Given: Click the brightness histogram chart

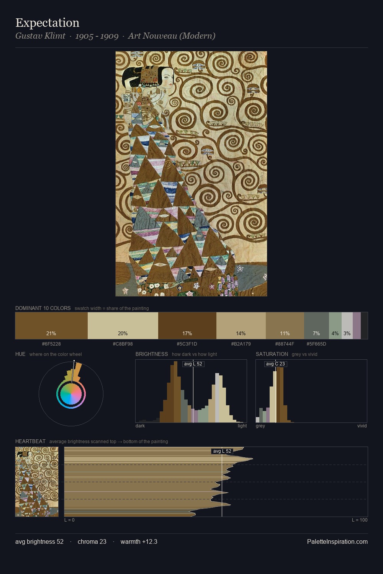Looking at the screenshot, I should (x=191, y=391).
